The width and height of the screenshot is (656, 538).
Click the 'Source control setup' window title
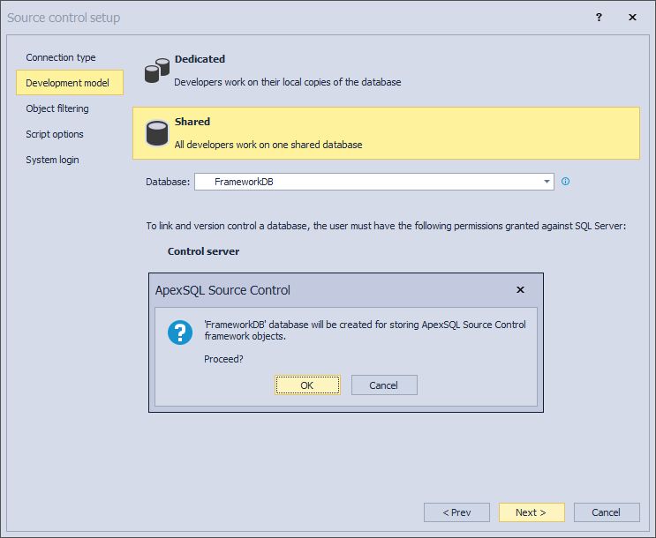tap(64, 18)
